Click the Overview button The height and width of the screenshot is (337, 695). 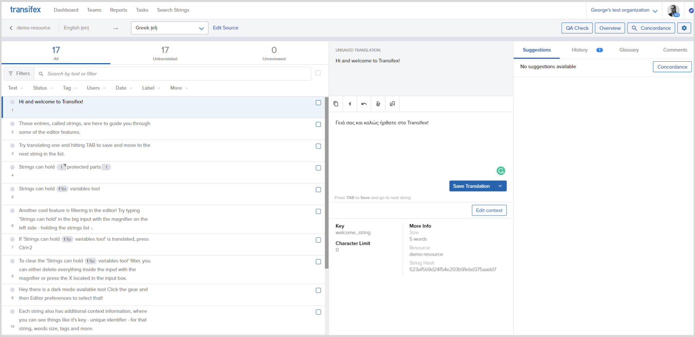pos(610,28)
